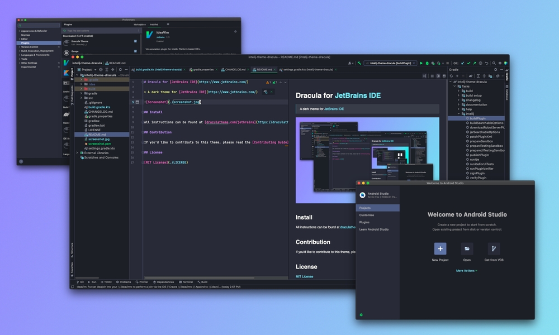Screen dimensions: 559x335
Task: Click the plus icon in Gradle toolbar
Action: tap(457, 76)
